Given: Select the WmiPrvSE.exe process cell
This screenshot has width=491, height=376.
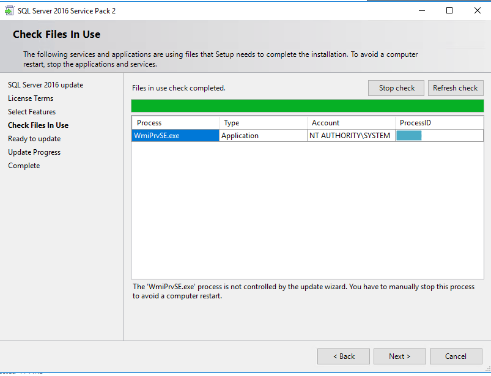Looking at the screenshot, I should (175, 136).
